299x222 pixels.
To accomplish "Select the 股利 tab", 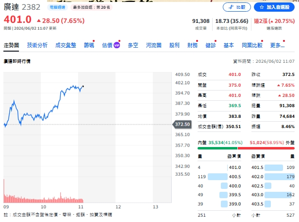I will click(x=174, y=45).
